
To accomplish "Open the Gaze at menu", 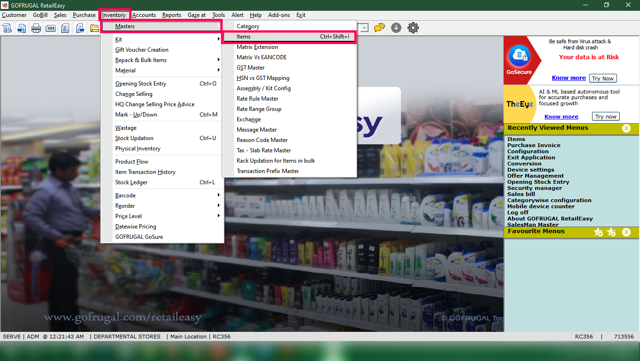I will [x=197, y=15].
